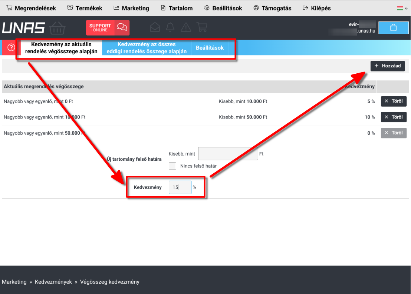Click the 5 % discount value
This screenshot has height=294, width=411.
(x=371, y=101)
